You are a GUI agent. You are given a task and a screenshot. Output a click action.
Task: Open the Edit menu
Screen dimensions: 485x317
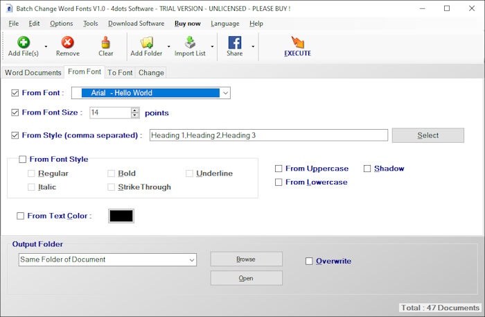click(34, 24)
